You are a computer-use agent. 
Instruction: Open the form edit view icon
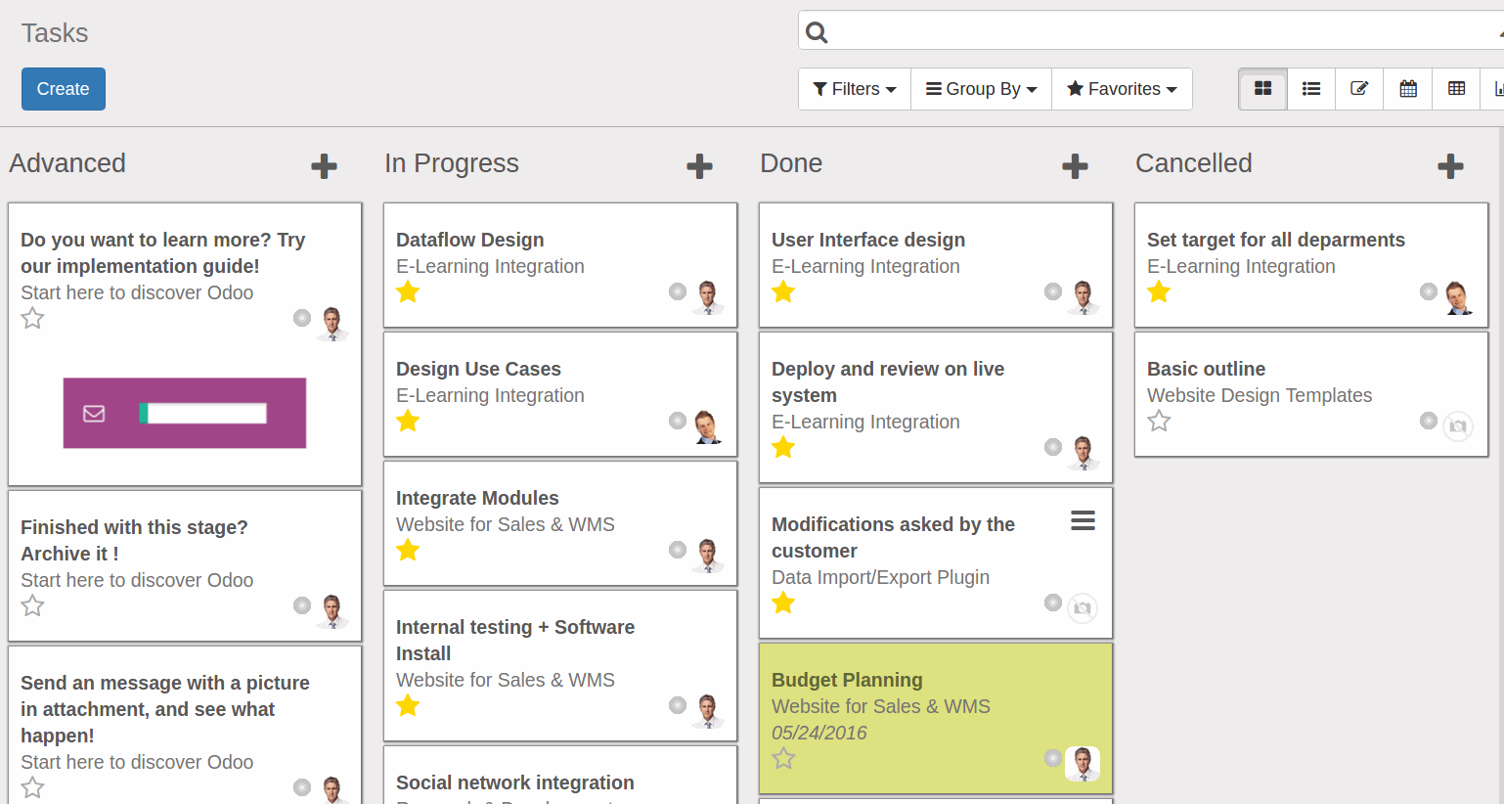(x=1359, y=89)
